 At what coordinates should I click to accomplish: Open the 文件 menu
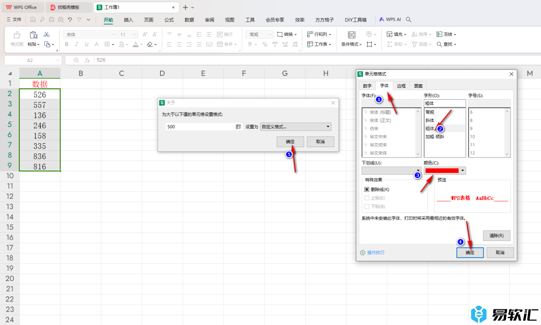(14, 19)
